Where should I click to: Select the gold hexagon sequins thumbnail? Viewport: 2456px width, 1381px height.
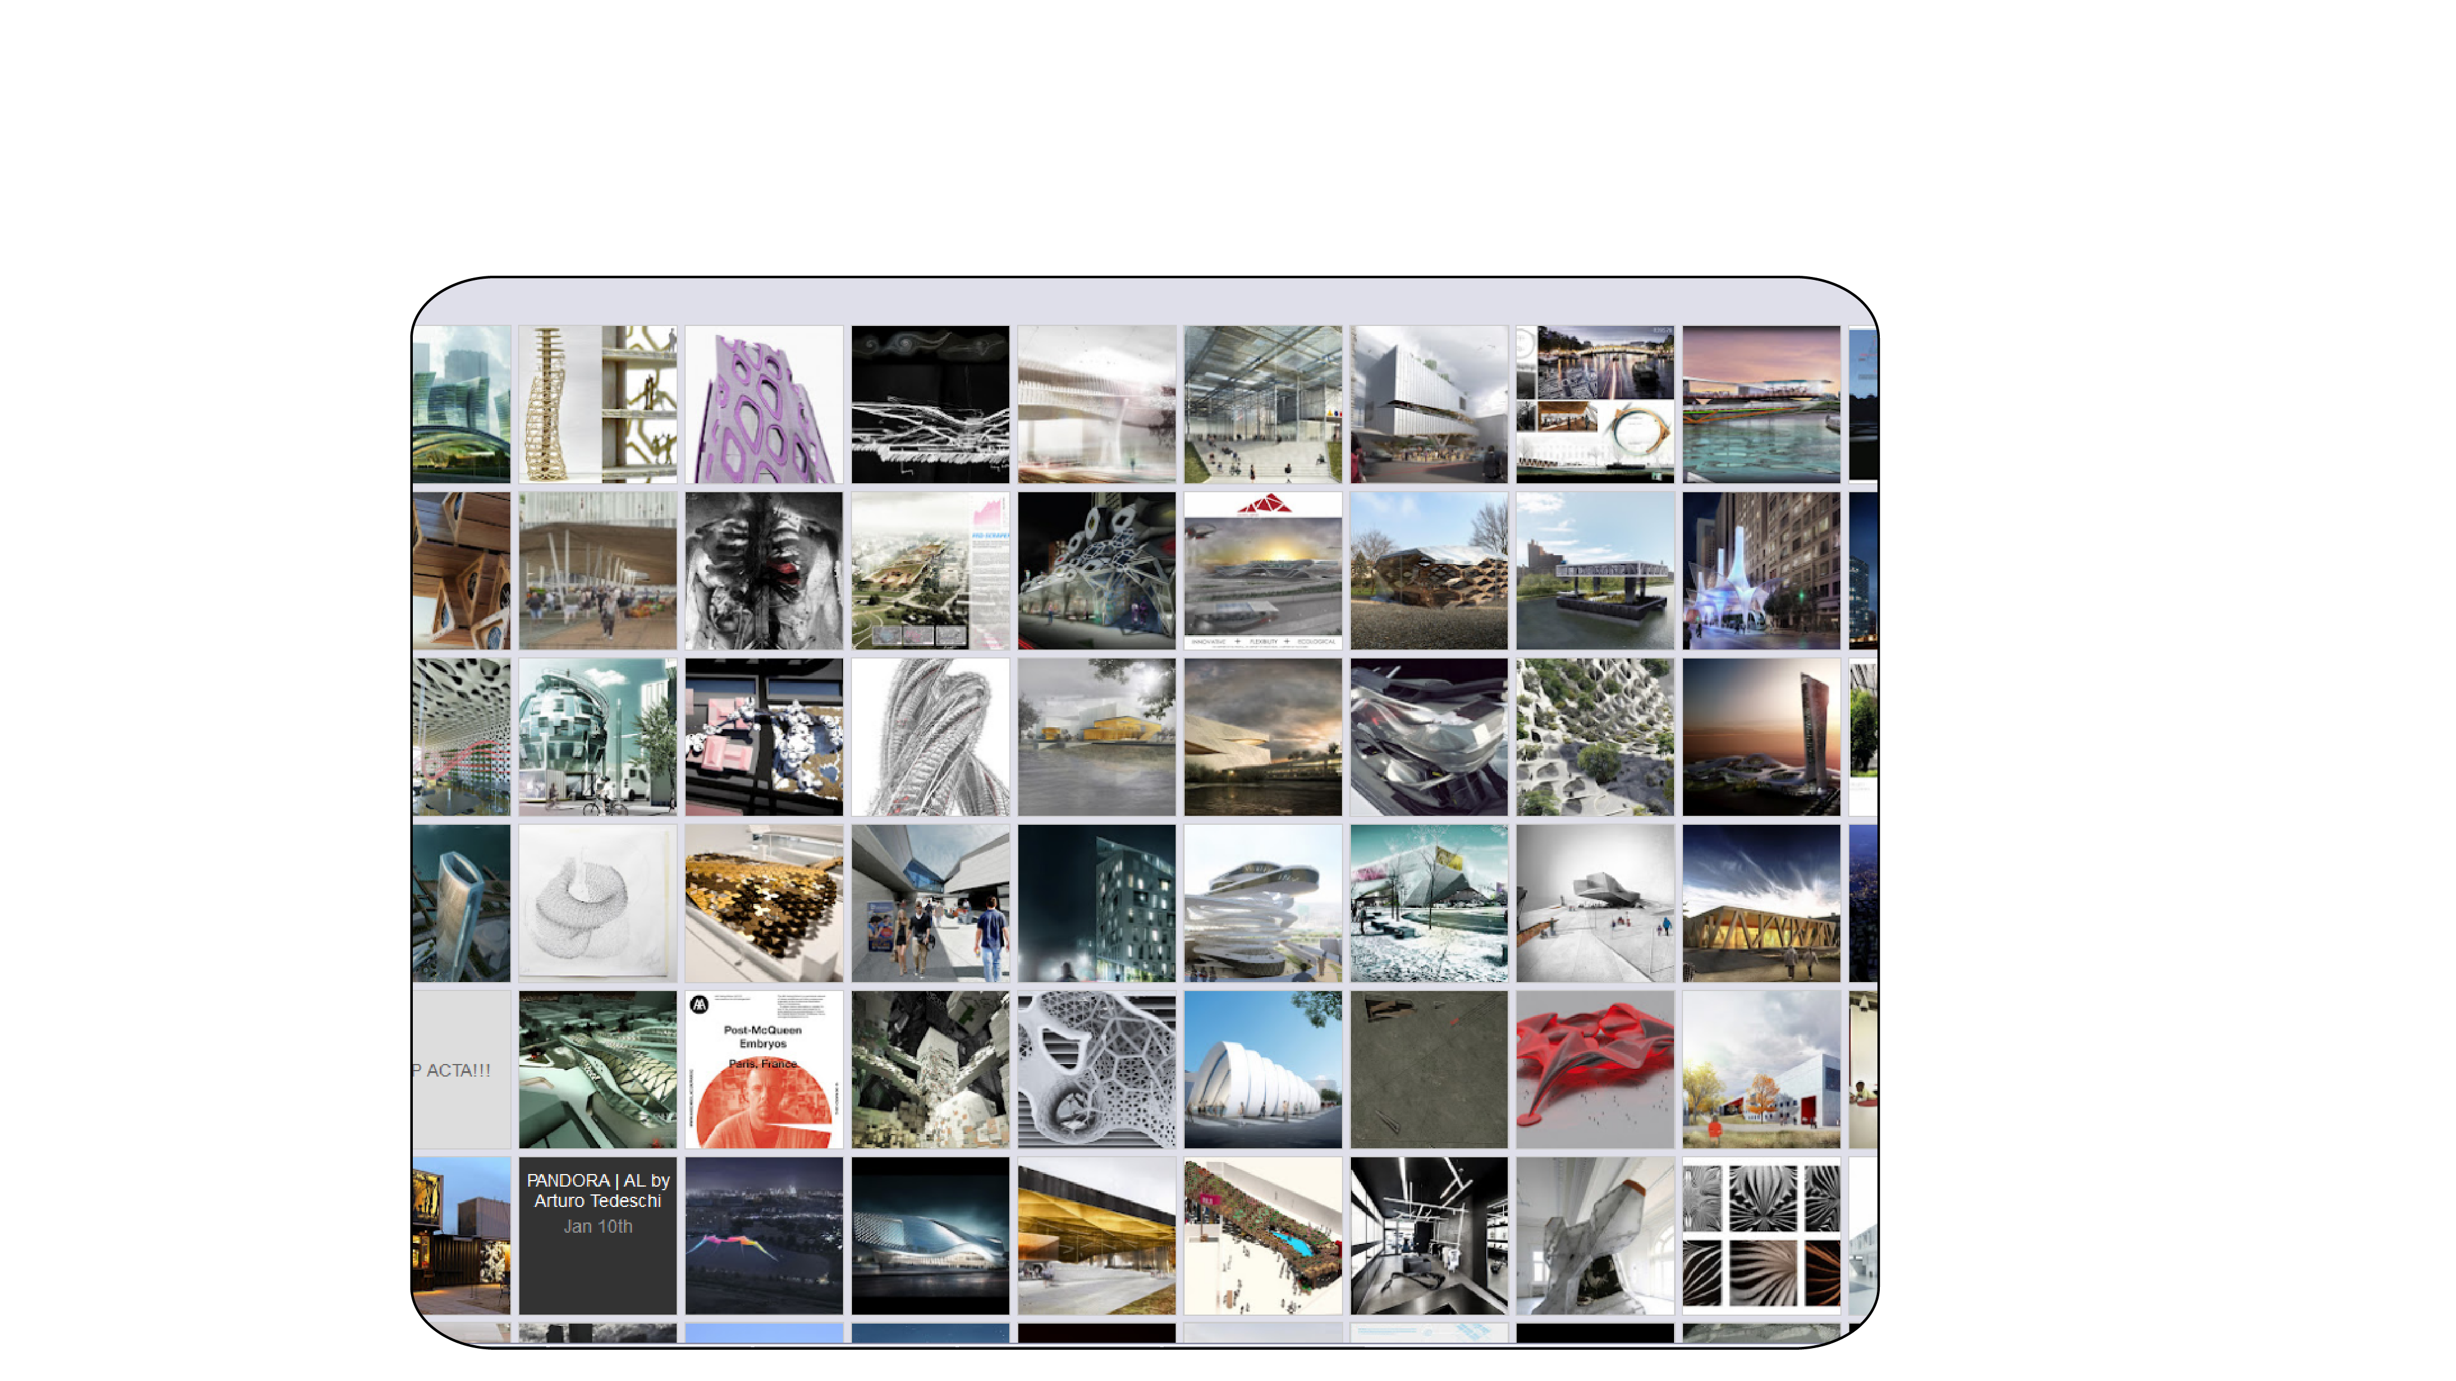(763, 903)
